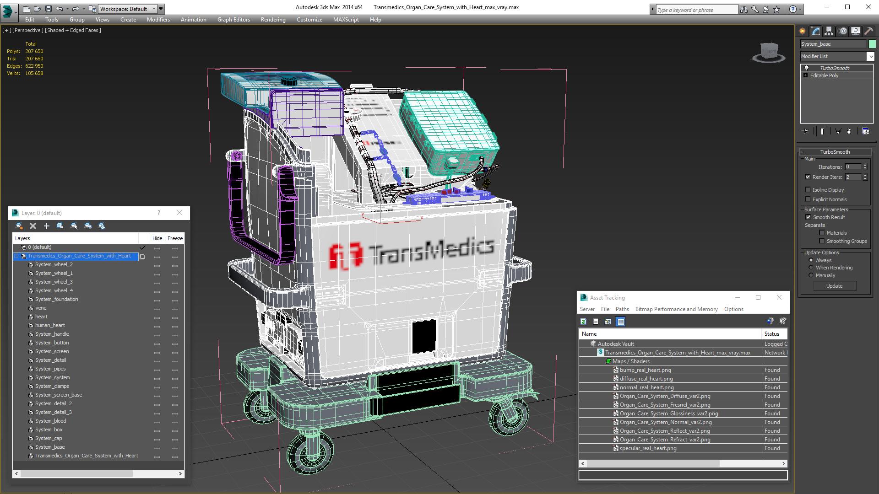The width and height of the screenshot is (879, 494).
Task: Open the quick access toolbar customize arrow
Action: click(x=161, y=9)
